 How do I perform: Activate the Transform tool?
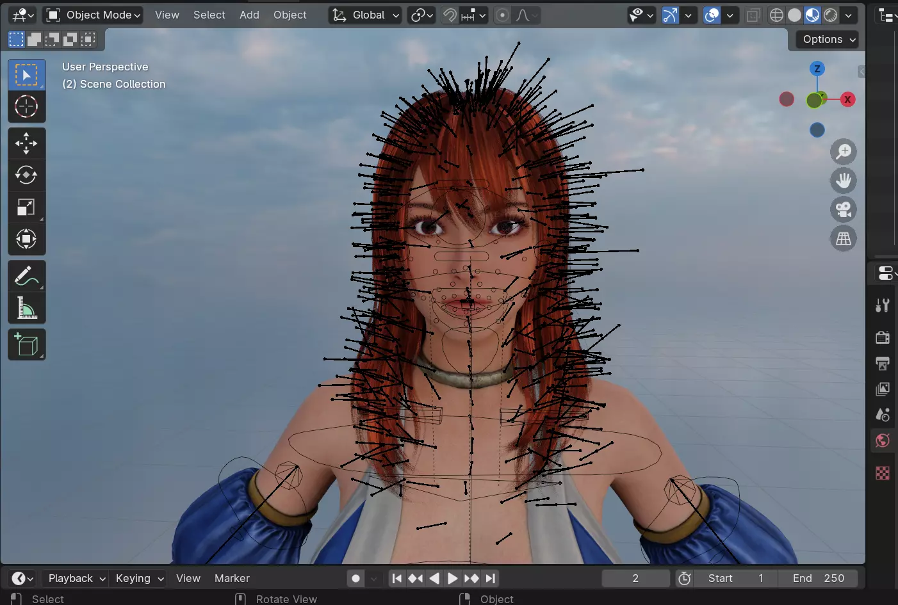point(26,239)
